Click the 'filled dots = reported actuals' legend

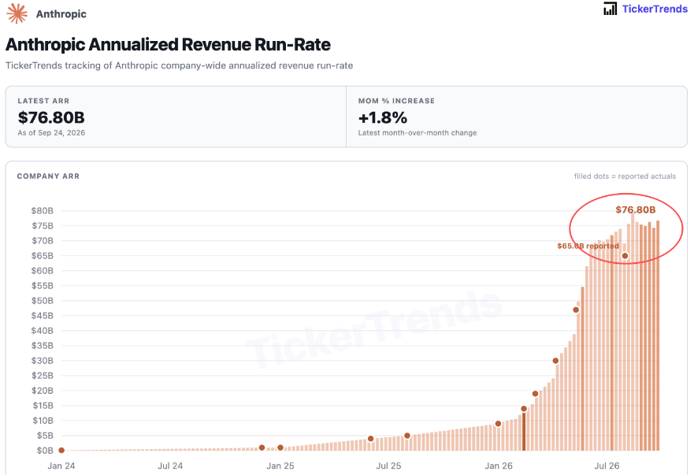(x=625, y=176)
